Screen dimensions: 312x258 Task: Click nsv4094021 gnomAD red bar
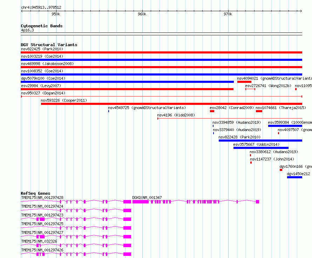[244, 82]
